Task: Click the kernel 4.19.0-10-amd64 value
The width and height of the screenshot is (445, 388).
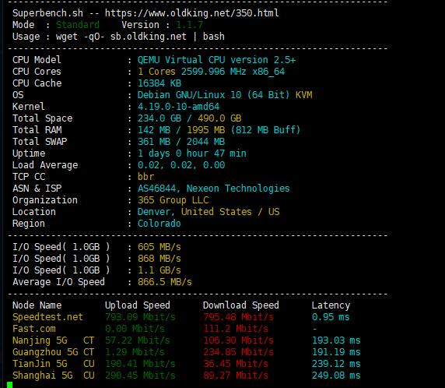Action: (x=178, y=107)
